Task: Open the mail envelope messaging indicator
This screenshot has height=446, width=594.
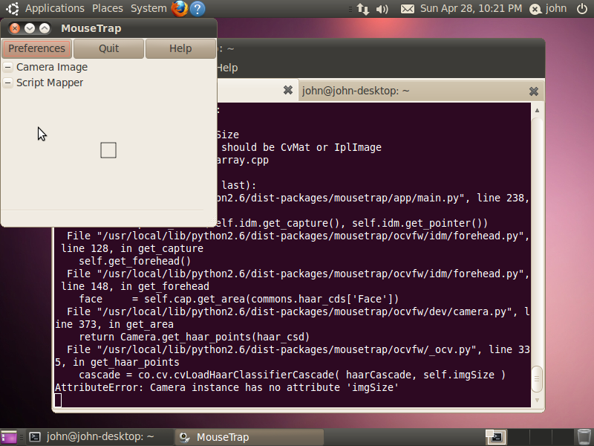Action: coord(408,9)
